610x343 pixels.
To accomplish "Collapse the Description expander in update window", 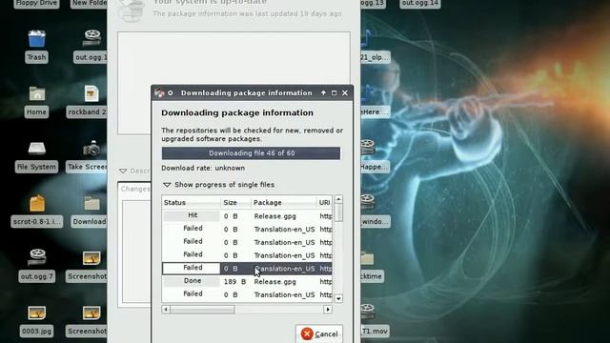I will click(123, 171).
